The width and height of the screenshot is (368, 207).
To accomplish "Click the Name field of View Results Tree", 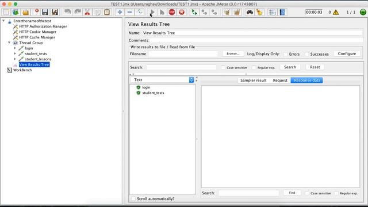I will [252, 33].
